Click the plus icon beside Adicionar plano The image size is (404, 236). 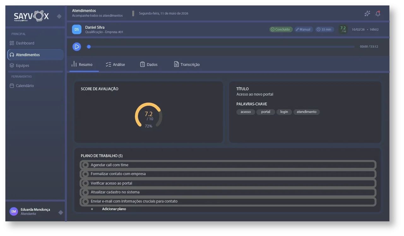(x=92, y=209)
